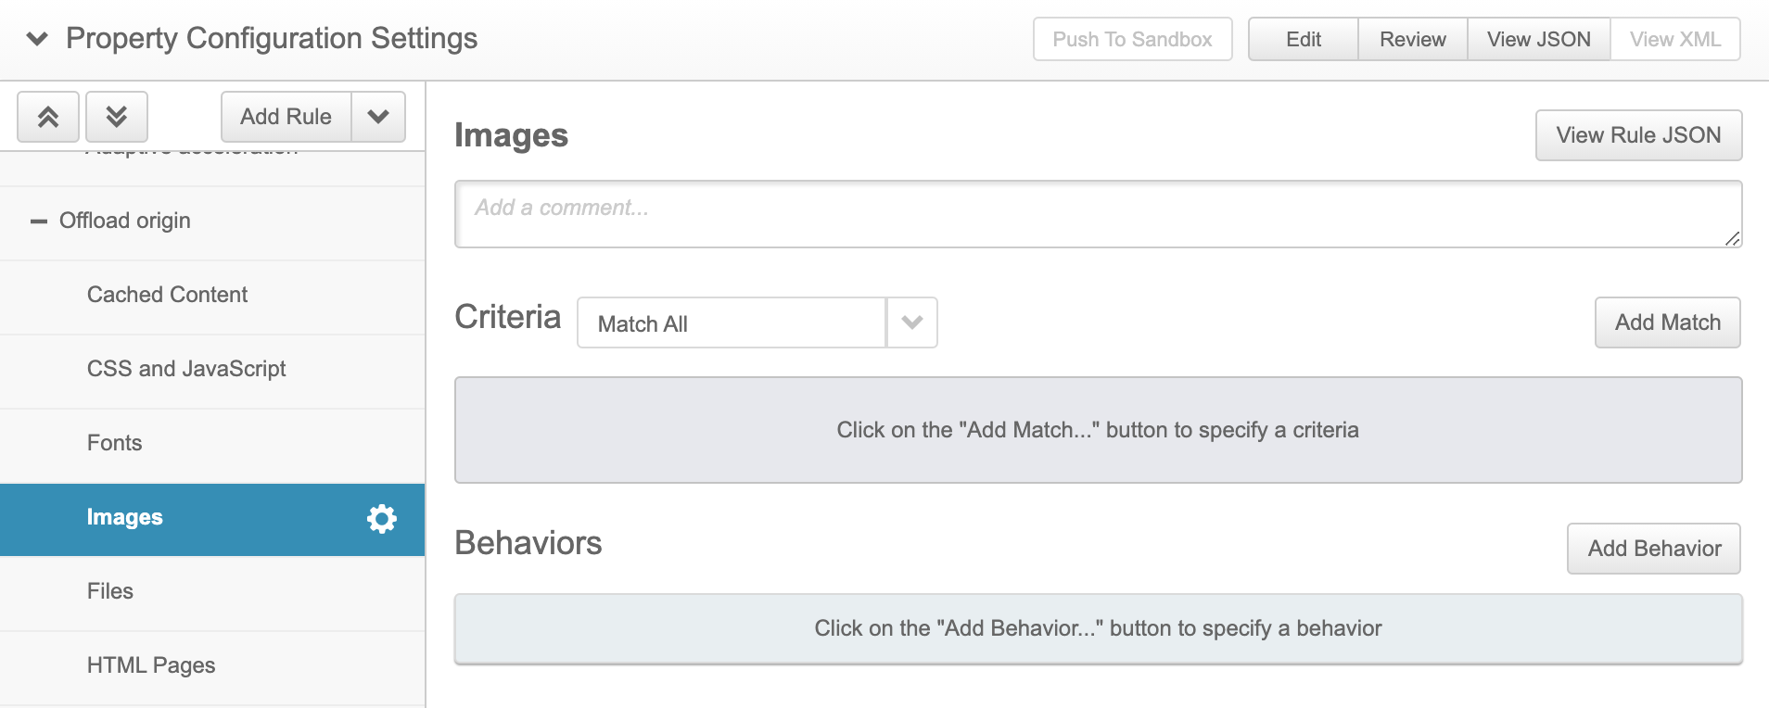This screenshot has height=708, width=1769.
Task: Collapse all rules with double-up arrow
Action: coord(48,117)
